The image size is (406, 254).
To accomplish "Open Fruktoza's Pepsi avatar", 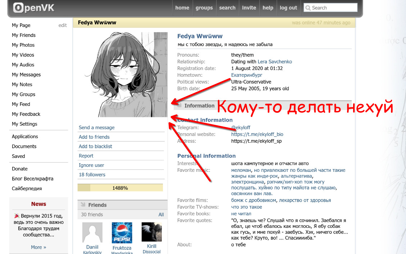I will pos(122,233).
